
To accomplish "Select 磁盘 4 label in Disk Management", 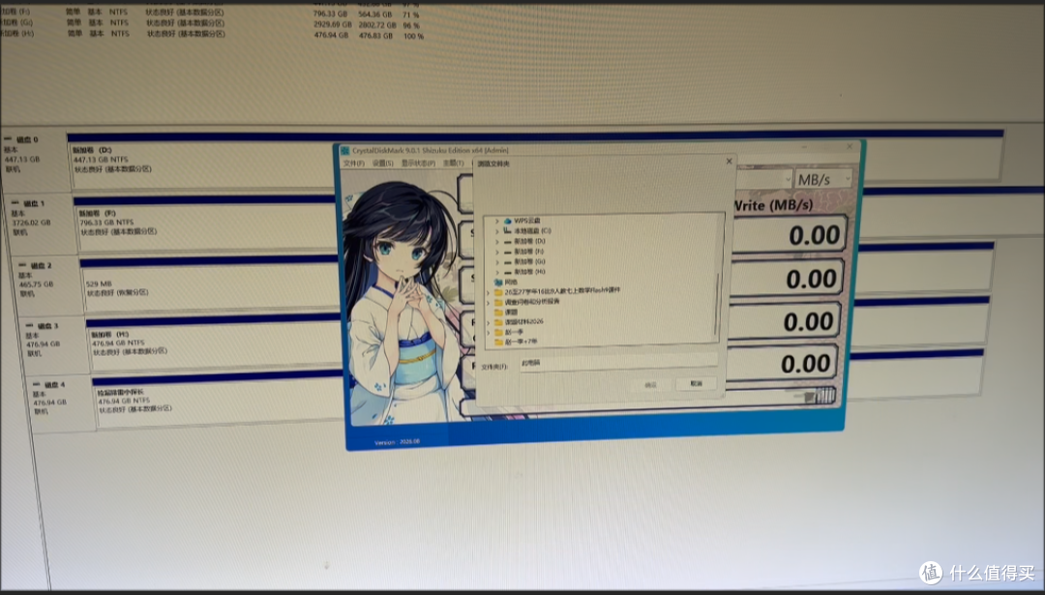I will (x=54, y=384).
